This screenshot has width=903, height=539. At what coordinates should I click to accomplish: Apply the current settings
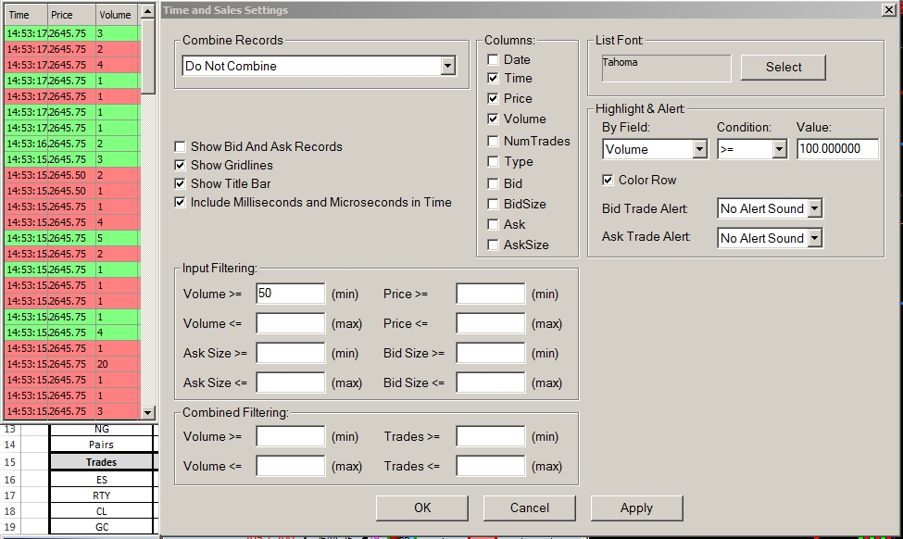pyautogui.click(x=636, y=508)
